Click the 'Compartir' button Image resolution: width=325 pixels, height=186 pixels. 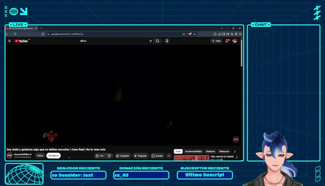coord(122,156)
